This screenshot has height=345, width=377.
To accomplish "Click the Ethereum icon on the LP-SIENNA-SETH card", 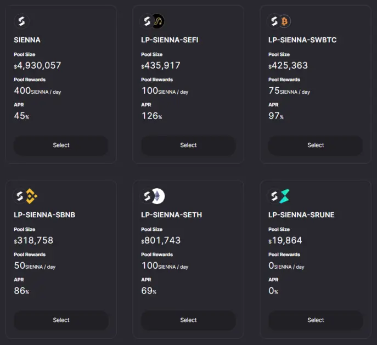I will [158, 196].
